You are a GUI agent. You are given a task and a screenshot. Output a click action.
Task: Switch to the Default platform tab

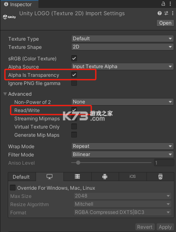tap(22, 177)
